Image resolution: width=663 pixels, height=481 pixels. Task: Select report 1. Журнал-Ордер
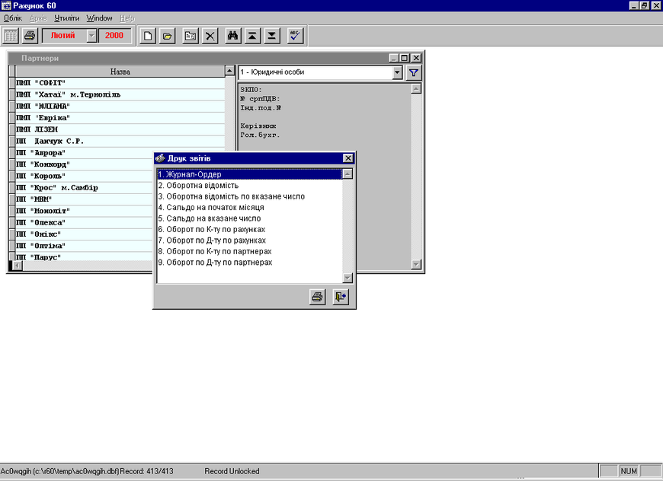(249, 174)
